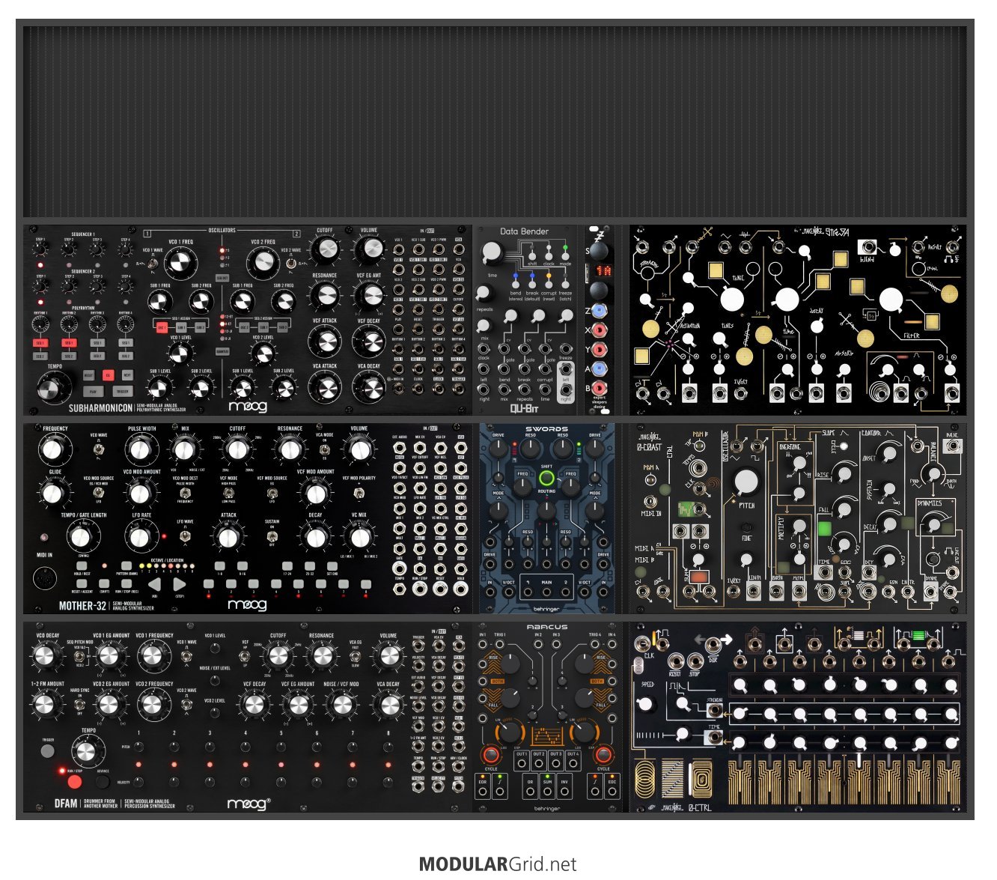
Task: Click the Subharmonicon SEQ OCT button
Action: [x=222, y=278]
